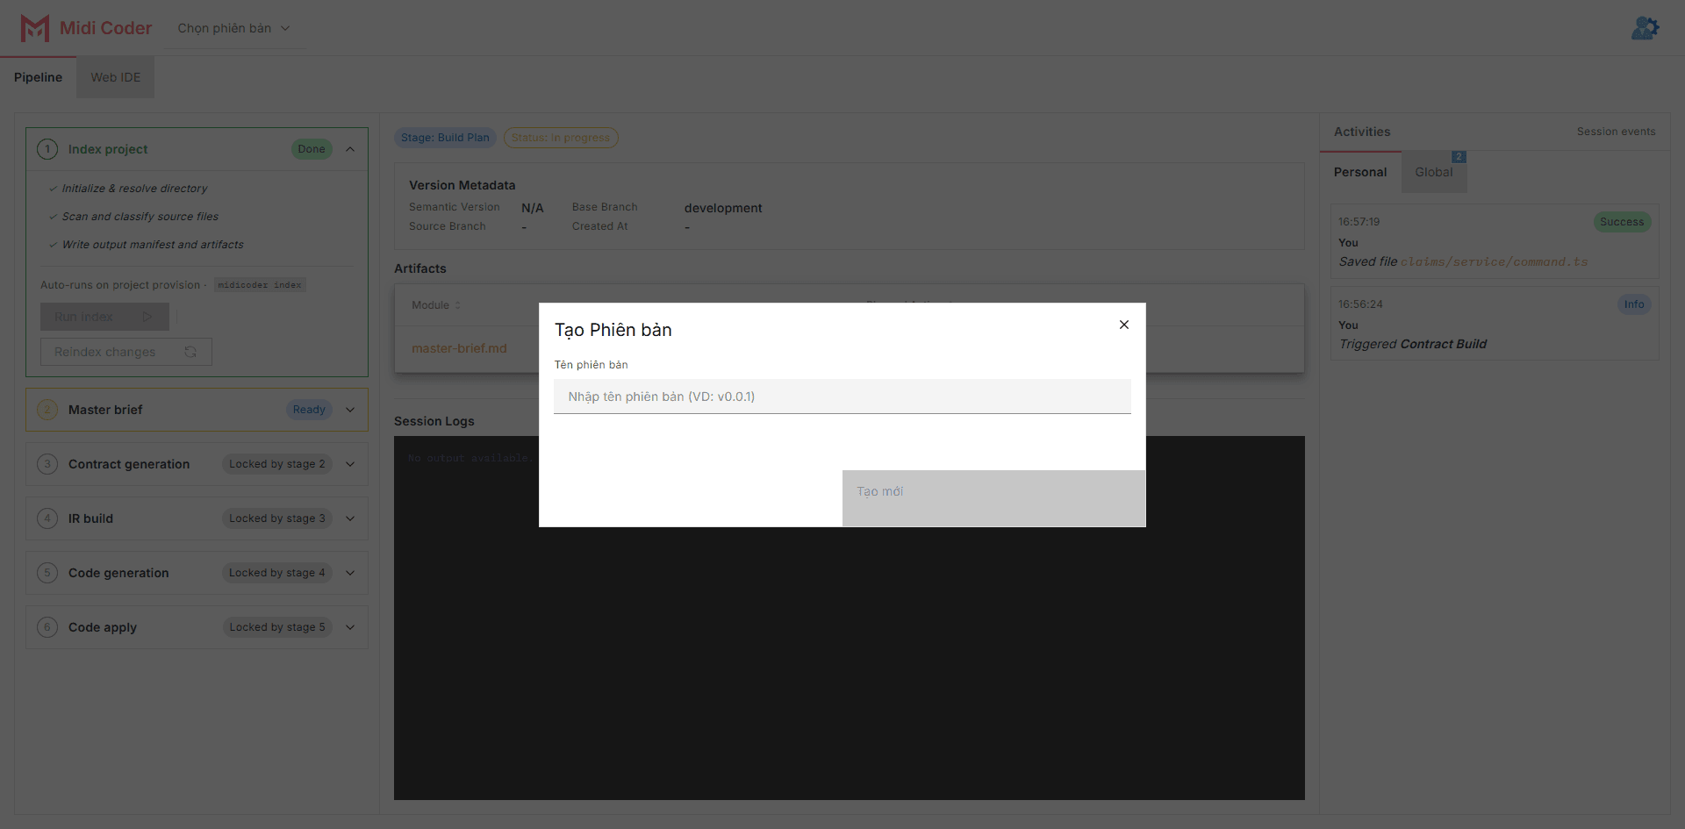Click the Locked by stage 4 badge

pyautogui.click(x=277, y=573)
